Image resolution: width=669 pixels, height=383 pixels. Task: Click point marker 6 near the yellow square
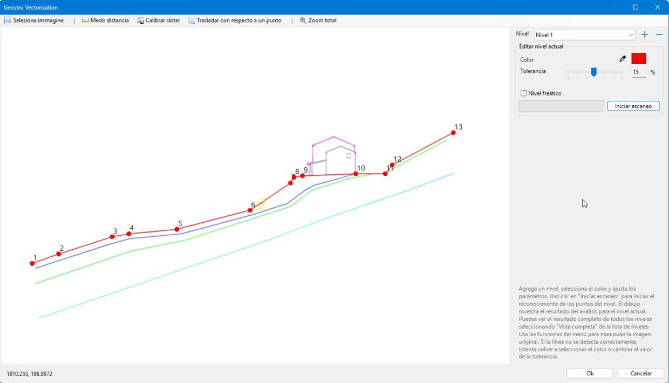(250, 210)
